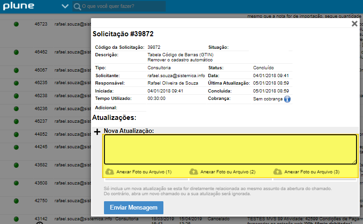Click the 'Concluído' status value

click(x=264, y=68)
